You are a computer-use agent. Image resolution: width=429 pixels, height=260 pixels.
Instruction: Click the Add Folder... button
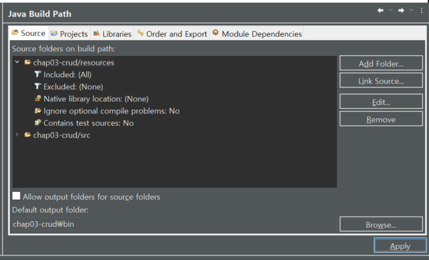click(381, 63)
